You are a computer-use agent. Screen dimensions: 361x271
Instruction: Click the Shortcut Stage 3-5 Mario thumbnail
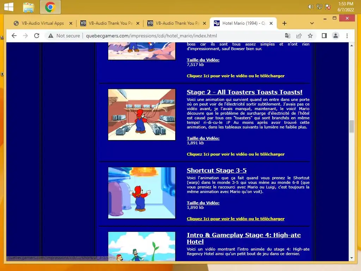coord(142,193)
